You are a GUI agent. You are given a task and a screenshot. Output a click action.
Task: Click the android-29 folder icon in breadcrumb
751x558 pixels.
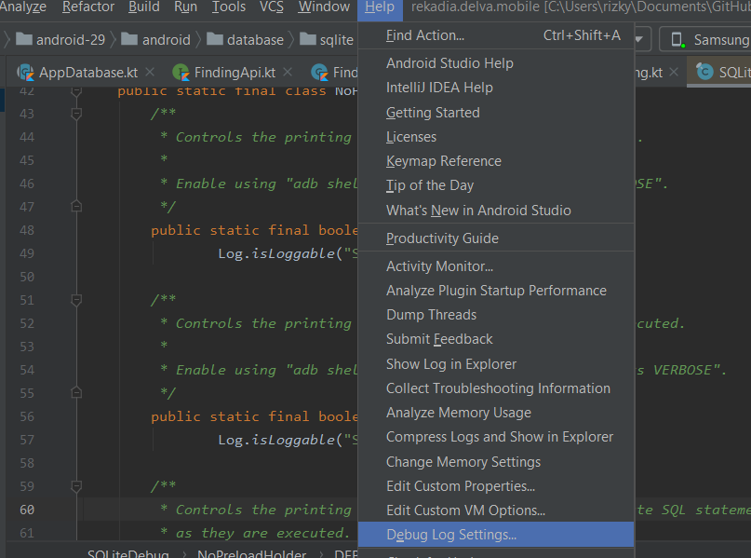pos(23,40)
